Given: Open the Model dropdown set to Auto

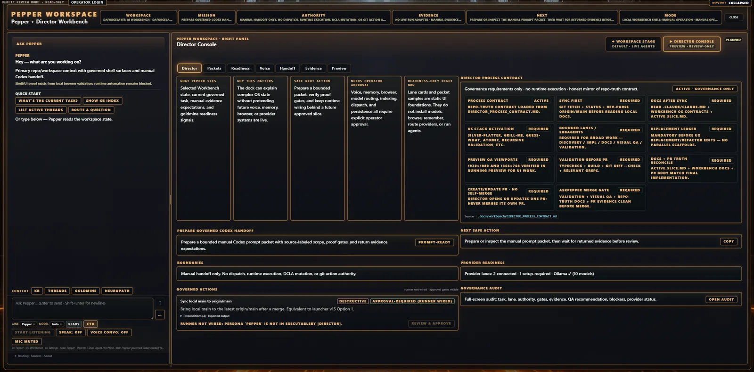Looking at the screenshot, I should [x=57, y=324].
